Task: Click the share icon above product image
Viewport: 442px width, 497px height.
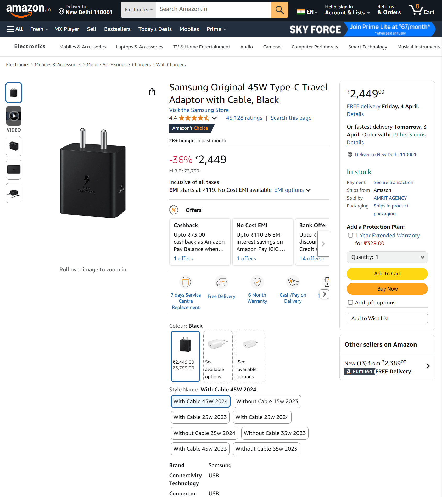Action: point(152,91)
